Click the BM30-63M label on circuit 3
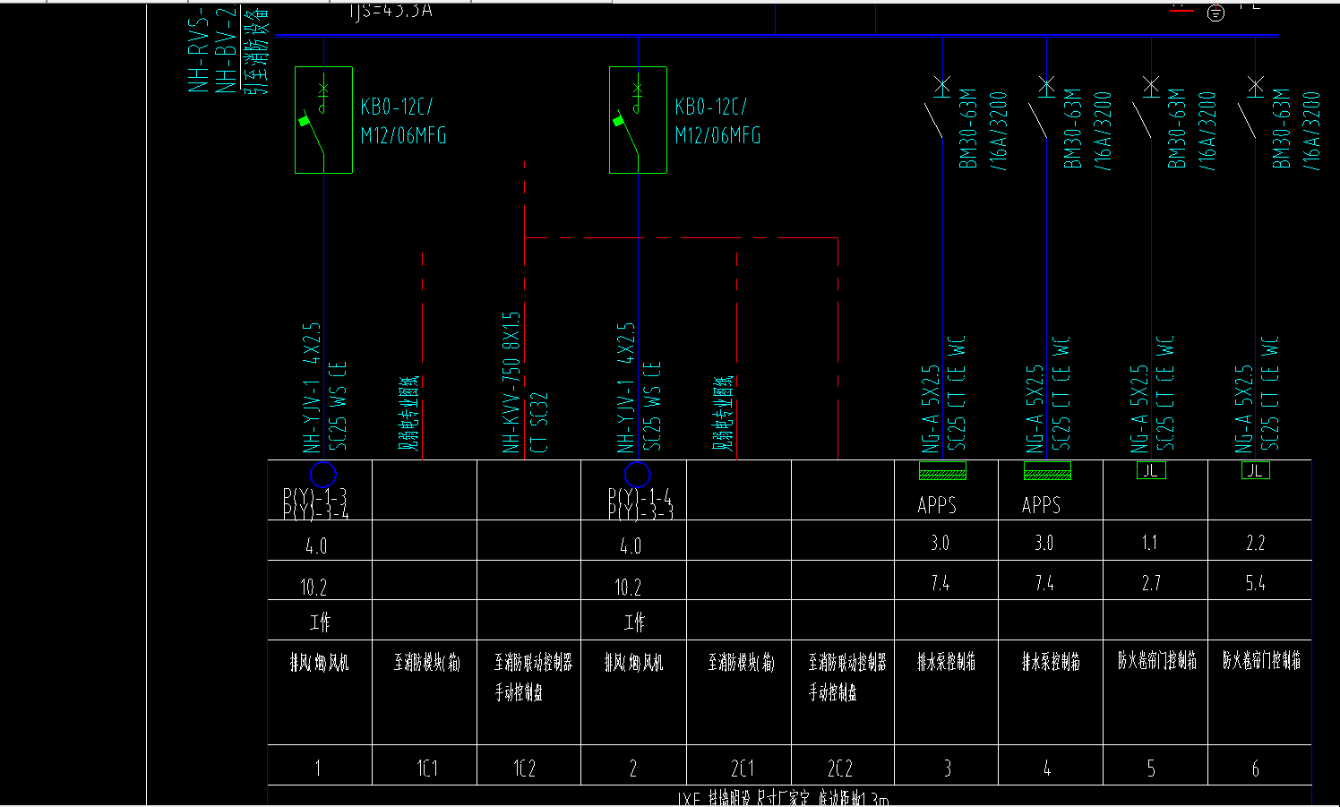This screenshot has width=1340, height=807. coord(968,128)
